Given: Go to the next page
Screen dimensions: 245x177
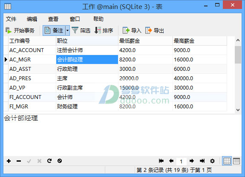Looking at the screenshot, I should (192, 161).
